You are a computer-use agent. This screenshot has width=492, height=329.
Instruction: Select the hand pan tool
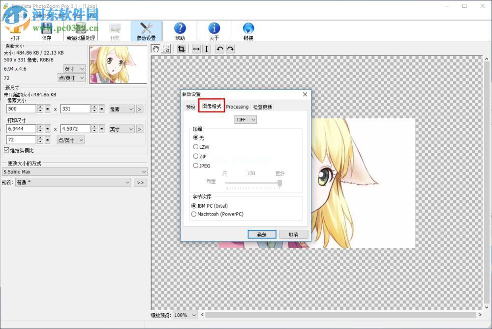point(156,49)
